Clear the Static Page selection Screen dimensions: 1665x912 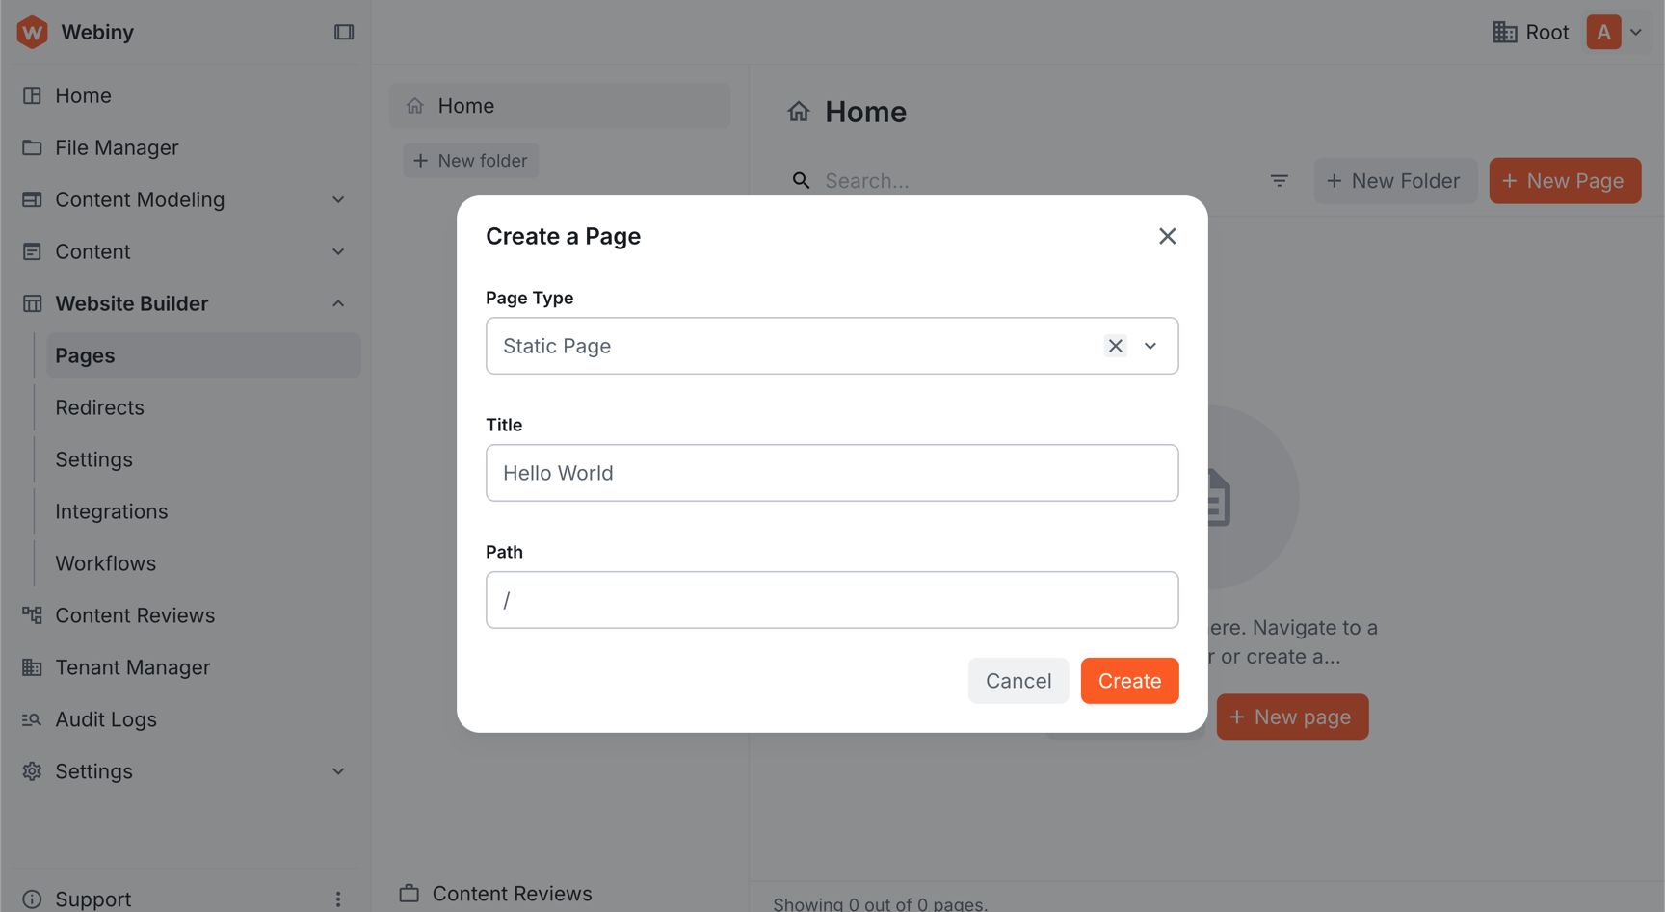pyautogui.click(x=1115, y=345)
